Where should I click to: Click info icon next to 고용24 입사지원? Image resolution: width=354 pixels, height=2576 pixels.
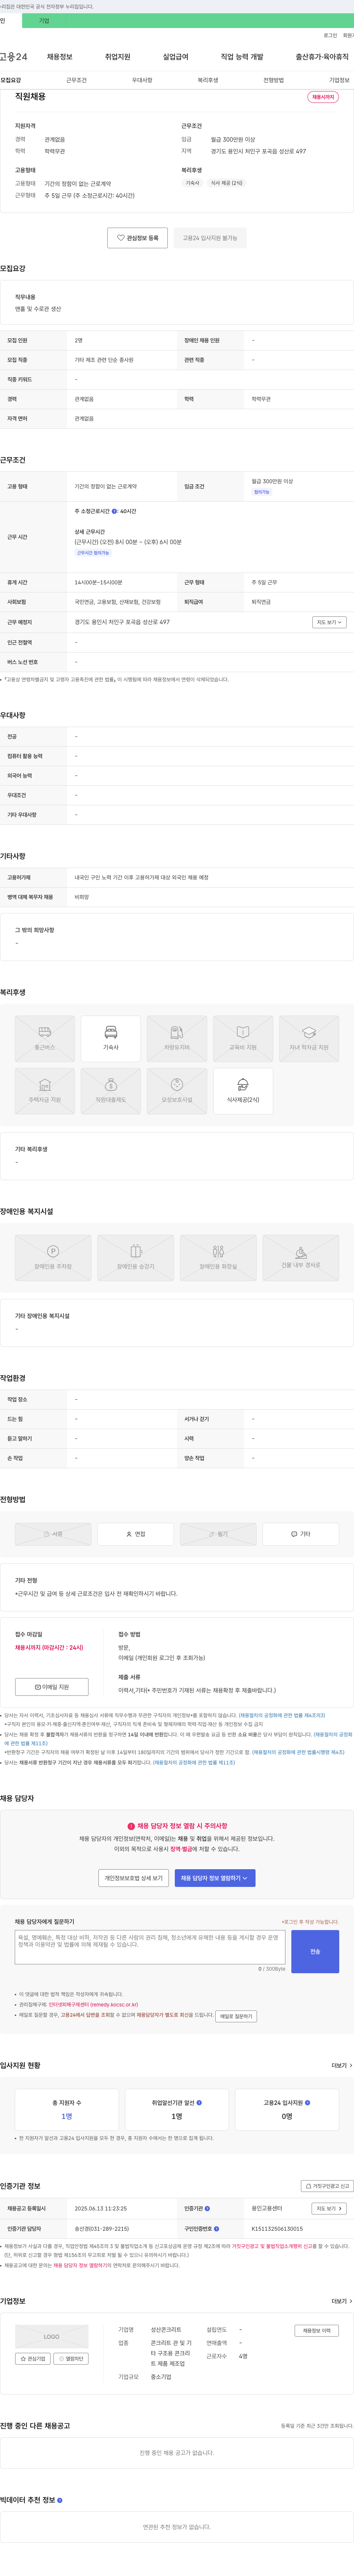(307, 2102)
